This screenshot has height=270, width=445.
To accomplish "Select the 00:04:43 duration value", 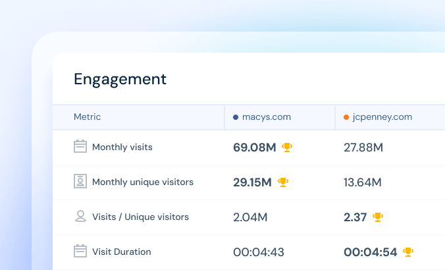I will 259,252.
